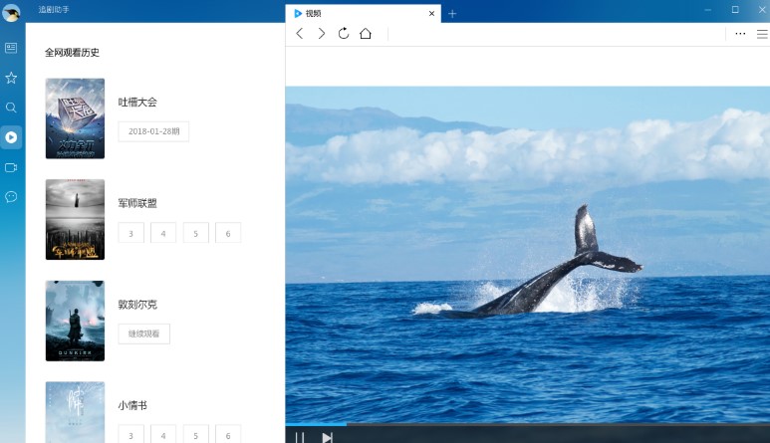Open the video camera sidebar icon
Screen dimensions: 770x443
click(x=11, y=167)
